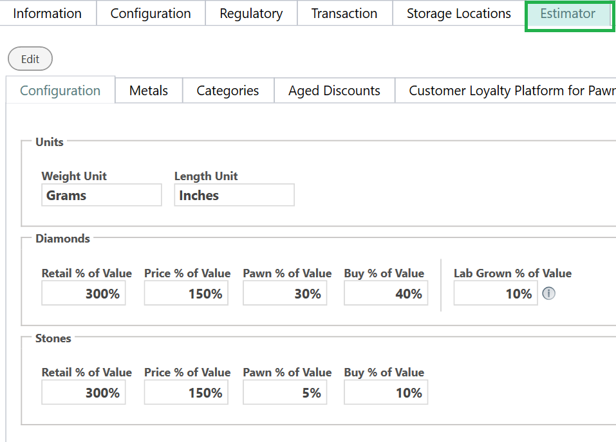Click Lab Grown % of Value field
Screen dimensions: 616x442
[496, 293]
